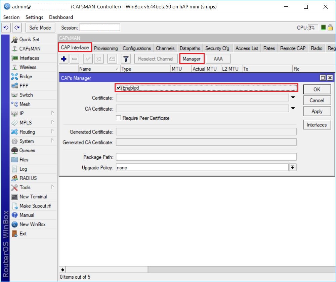Viewport: 336px width, 282px height.
Task: Click the funnel Filter icon
Action: (x=126, y=59)
